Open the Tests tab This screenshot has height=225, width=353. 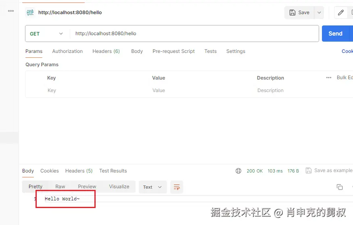[211, 51]
